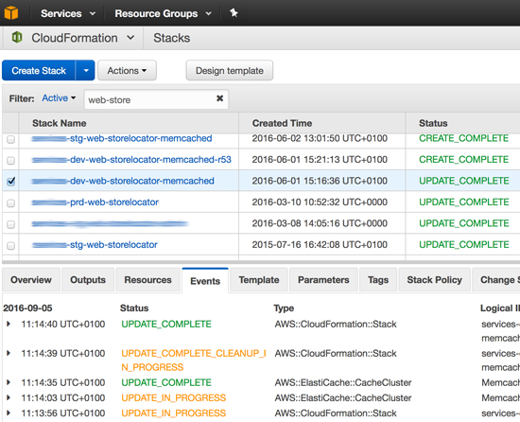
Task: Click CREATE_COMPLETE status of memcached-r53 row
Action: (463, 160)
